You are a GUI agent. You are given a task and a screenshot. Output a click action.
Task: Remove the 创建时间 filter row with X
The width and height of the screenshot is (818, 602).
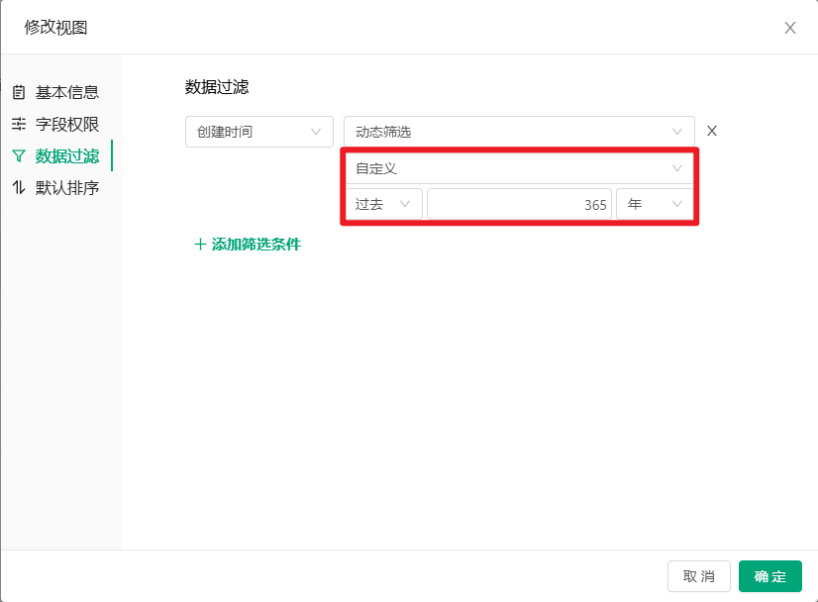tap(711, 132)
